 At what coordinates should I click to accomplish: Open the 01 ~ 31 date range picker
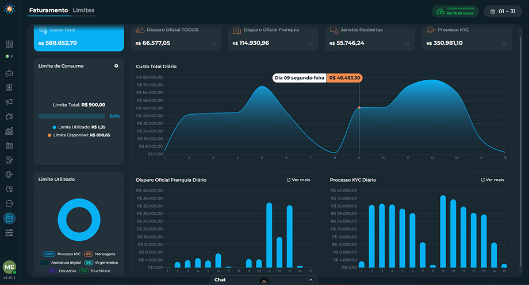pos(503,11)
